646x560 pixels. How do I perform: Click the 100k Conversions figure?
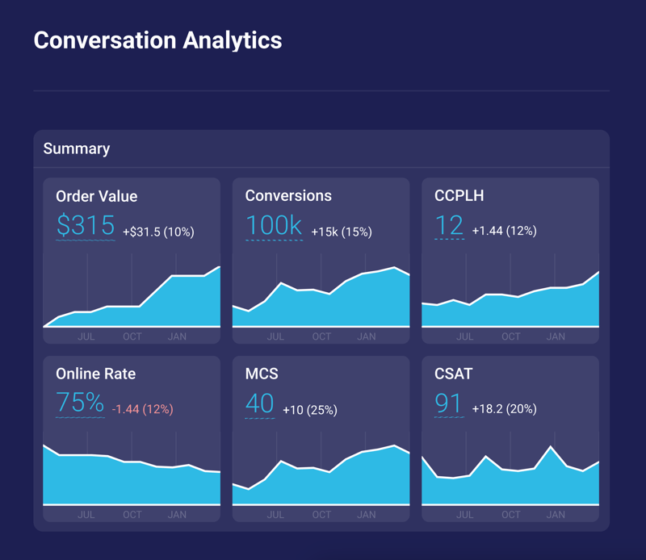(x=274, y=225)
